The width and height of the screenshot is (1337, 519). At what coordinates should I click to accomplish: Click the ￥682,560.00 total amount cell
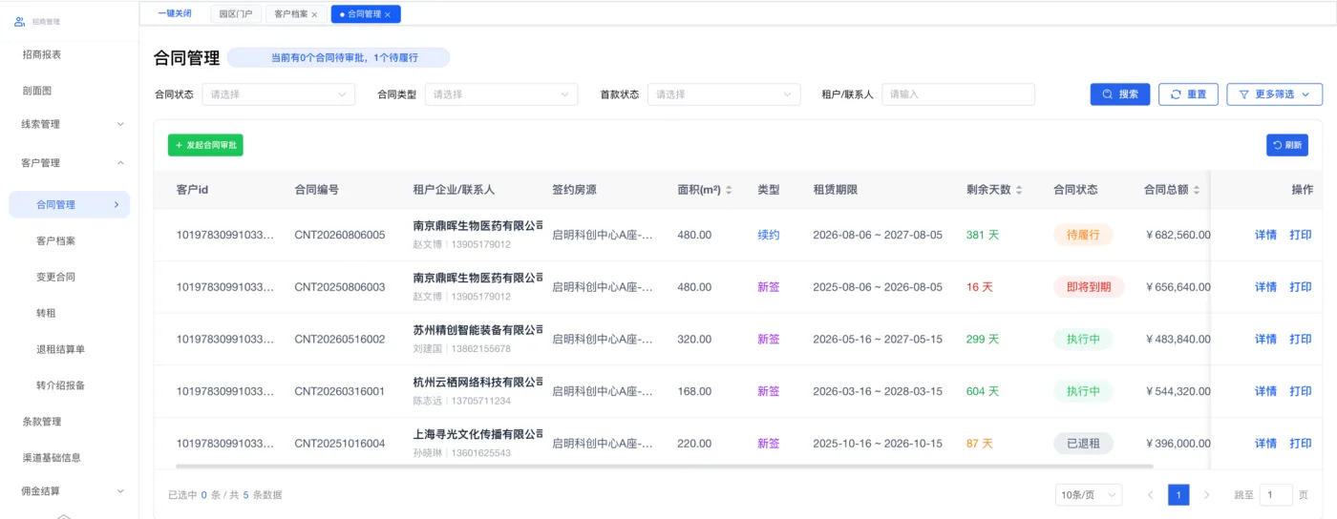1178,235
